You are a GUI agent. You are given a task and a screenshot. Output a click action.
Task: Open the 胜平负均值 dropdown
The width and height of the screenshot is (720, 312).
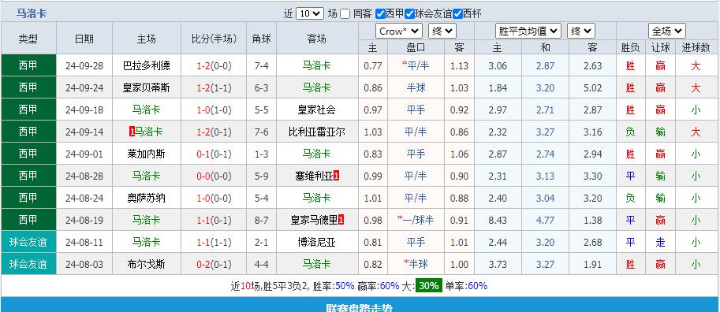(528, 32)
